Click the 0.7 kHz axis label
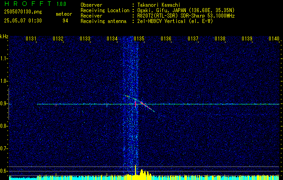The height and width of the screenshot is (180, 283). coord(4,148)
